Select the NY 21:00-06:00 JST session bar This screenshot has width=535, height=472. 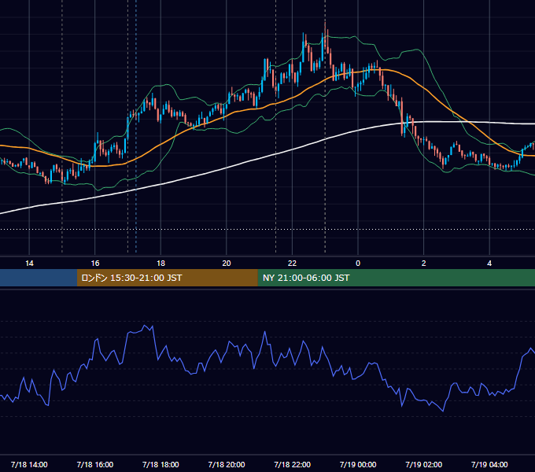click(x=396, y=278)
